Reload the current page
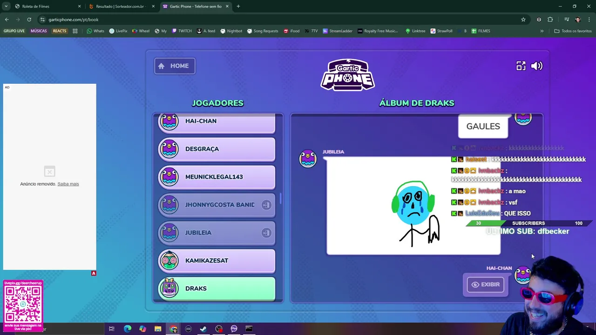Image resolution: width=596 pixels, height=335 pixels. (29, 20)
